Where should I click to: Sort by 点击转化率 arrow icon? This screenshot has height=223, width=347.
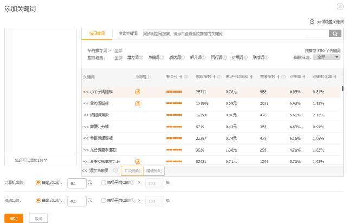(x=335, y=77)
